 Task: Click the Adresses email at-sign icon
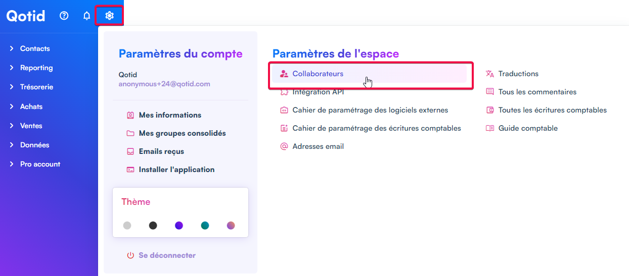tap(284, 146)
